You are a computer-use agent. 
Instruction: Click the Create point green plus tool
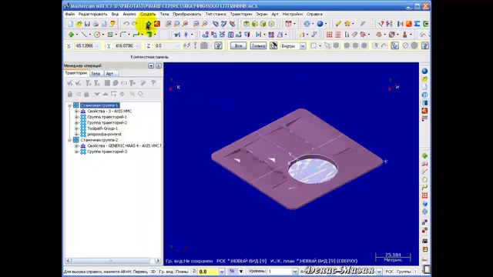tap(71, 35)
